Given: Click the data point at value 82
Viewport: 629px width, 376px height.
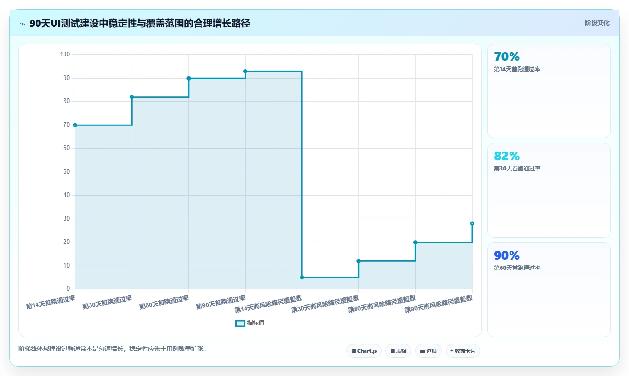Looking at the screenshot, I should [x=132, y=97].
